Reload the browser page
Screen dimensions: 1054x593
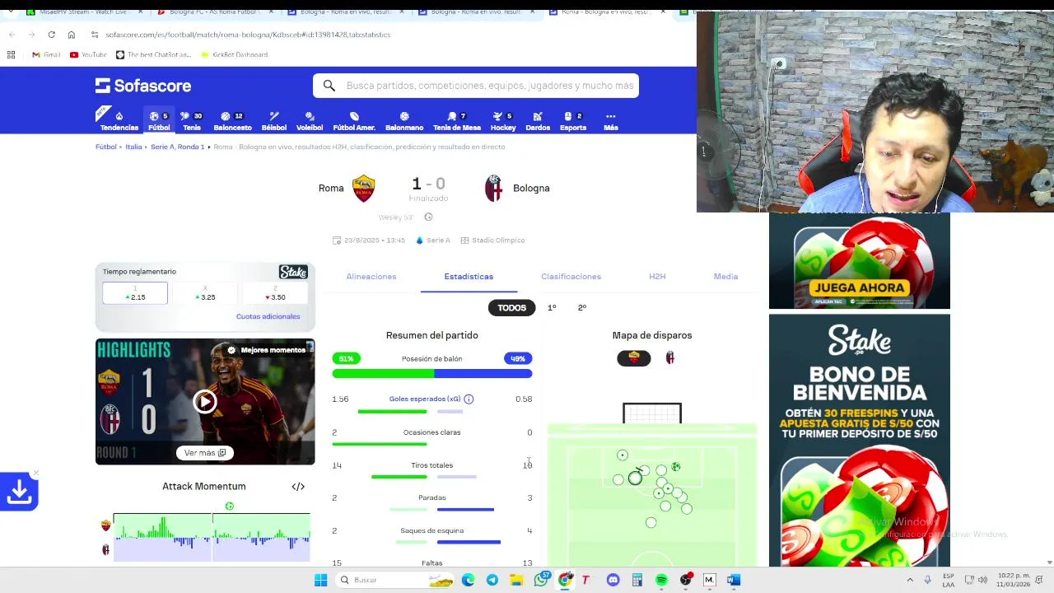point(51,35)
